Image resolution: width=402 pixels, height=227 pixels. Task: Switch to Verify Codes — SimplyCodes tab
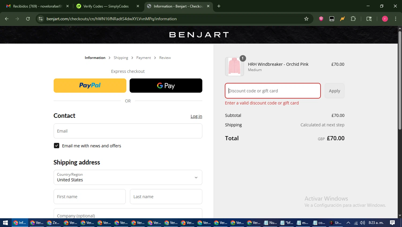[106, 6]
